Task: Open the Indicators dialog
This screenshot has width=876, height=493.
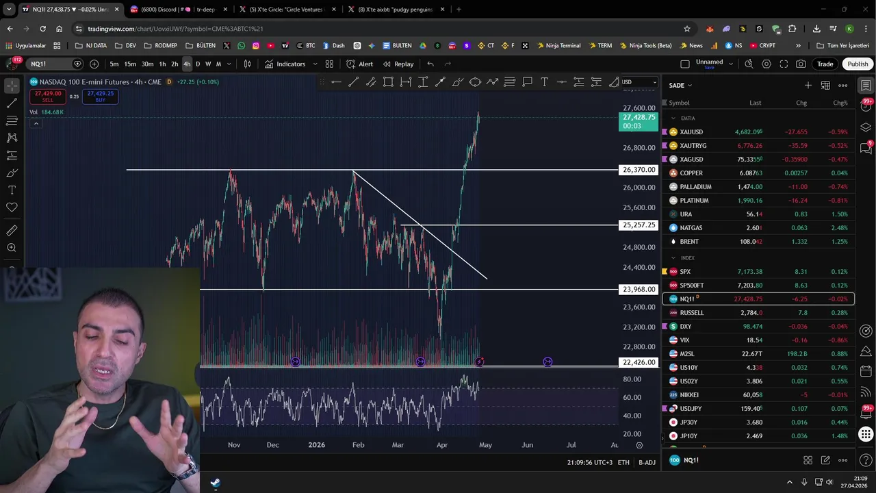Action: [x=285, y=64]
